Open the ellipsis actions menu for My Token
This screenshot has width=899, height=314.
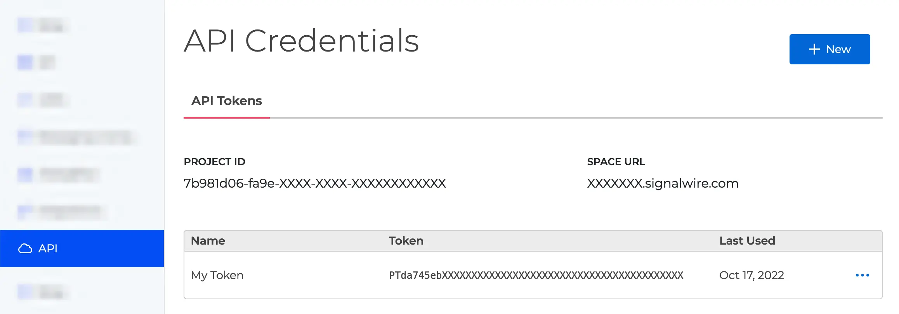click(x=863, y=275)
